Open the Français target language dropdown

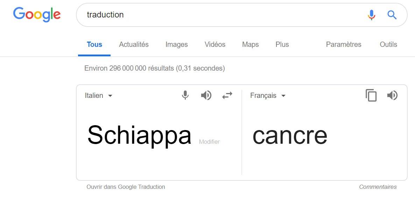click(268, 95)
